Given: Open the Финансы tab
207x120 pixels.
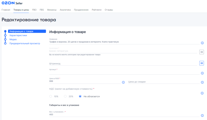Looking at the screenshot, I should (52, 10).
